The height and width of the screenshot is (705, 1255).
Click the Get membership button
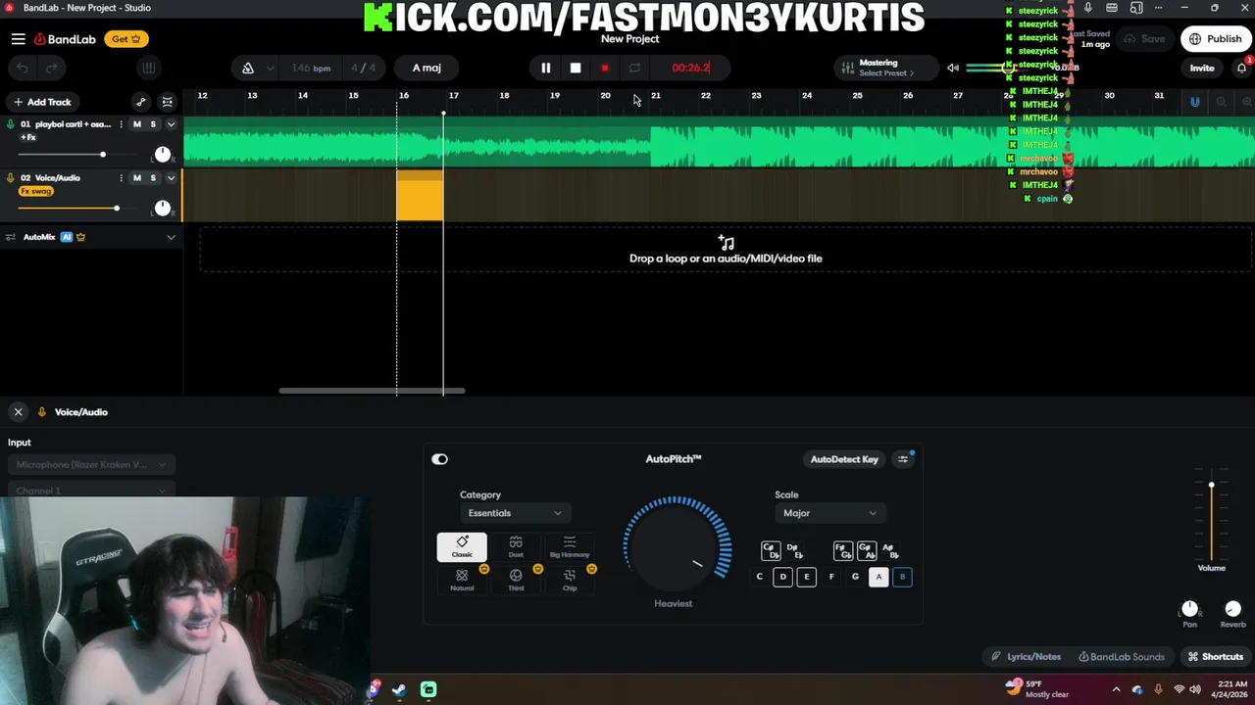coord(126,39)
